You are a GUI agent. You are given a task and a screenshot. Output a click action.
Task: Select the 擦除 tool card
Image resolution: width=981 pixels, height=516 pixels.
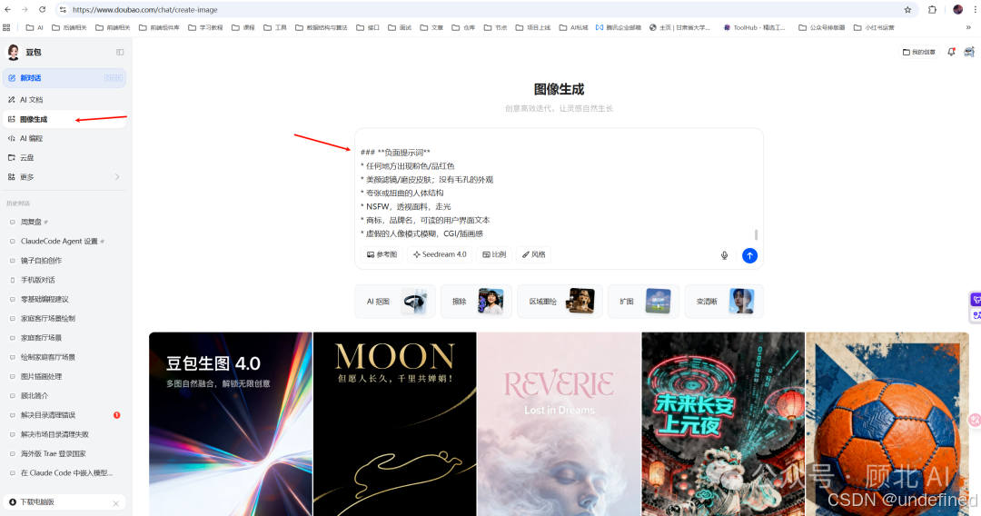coord(476,302)
